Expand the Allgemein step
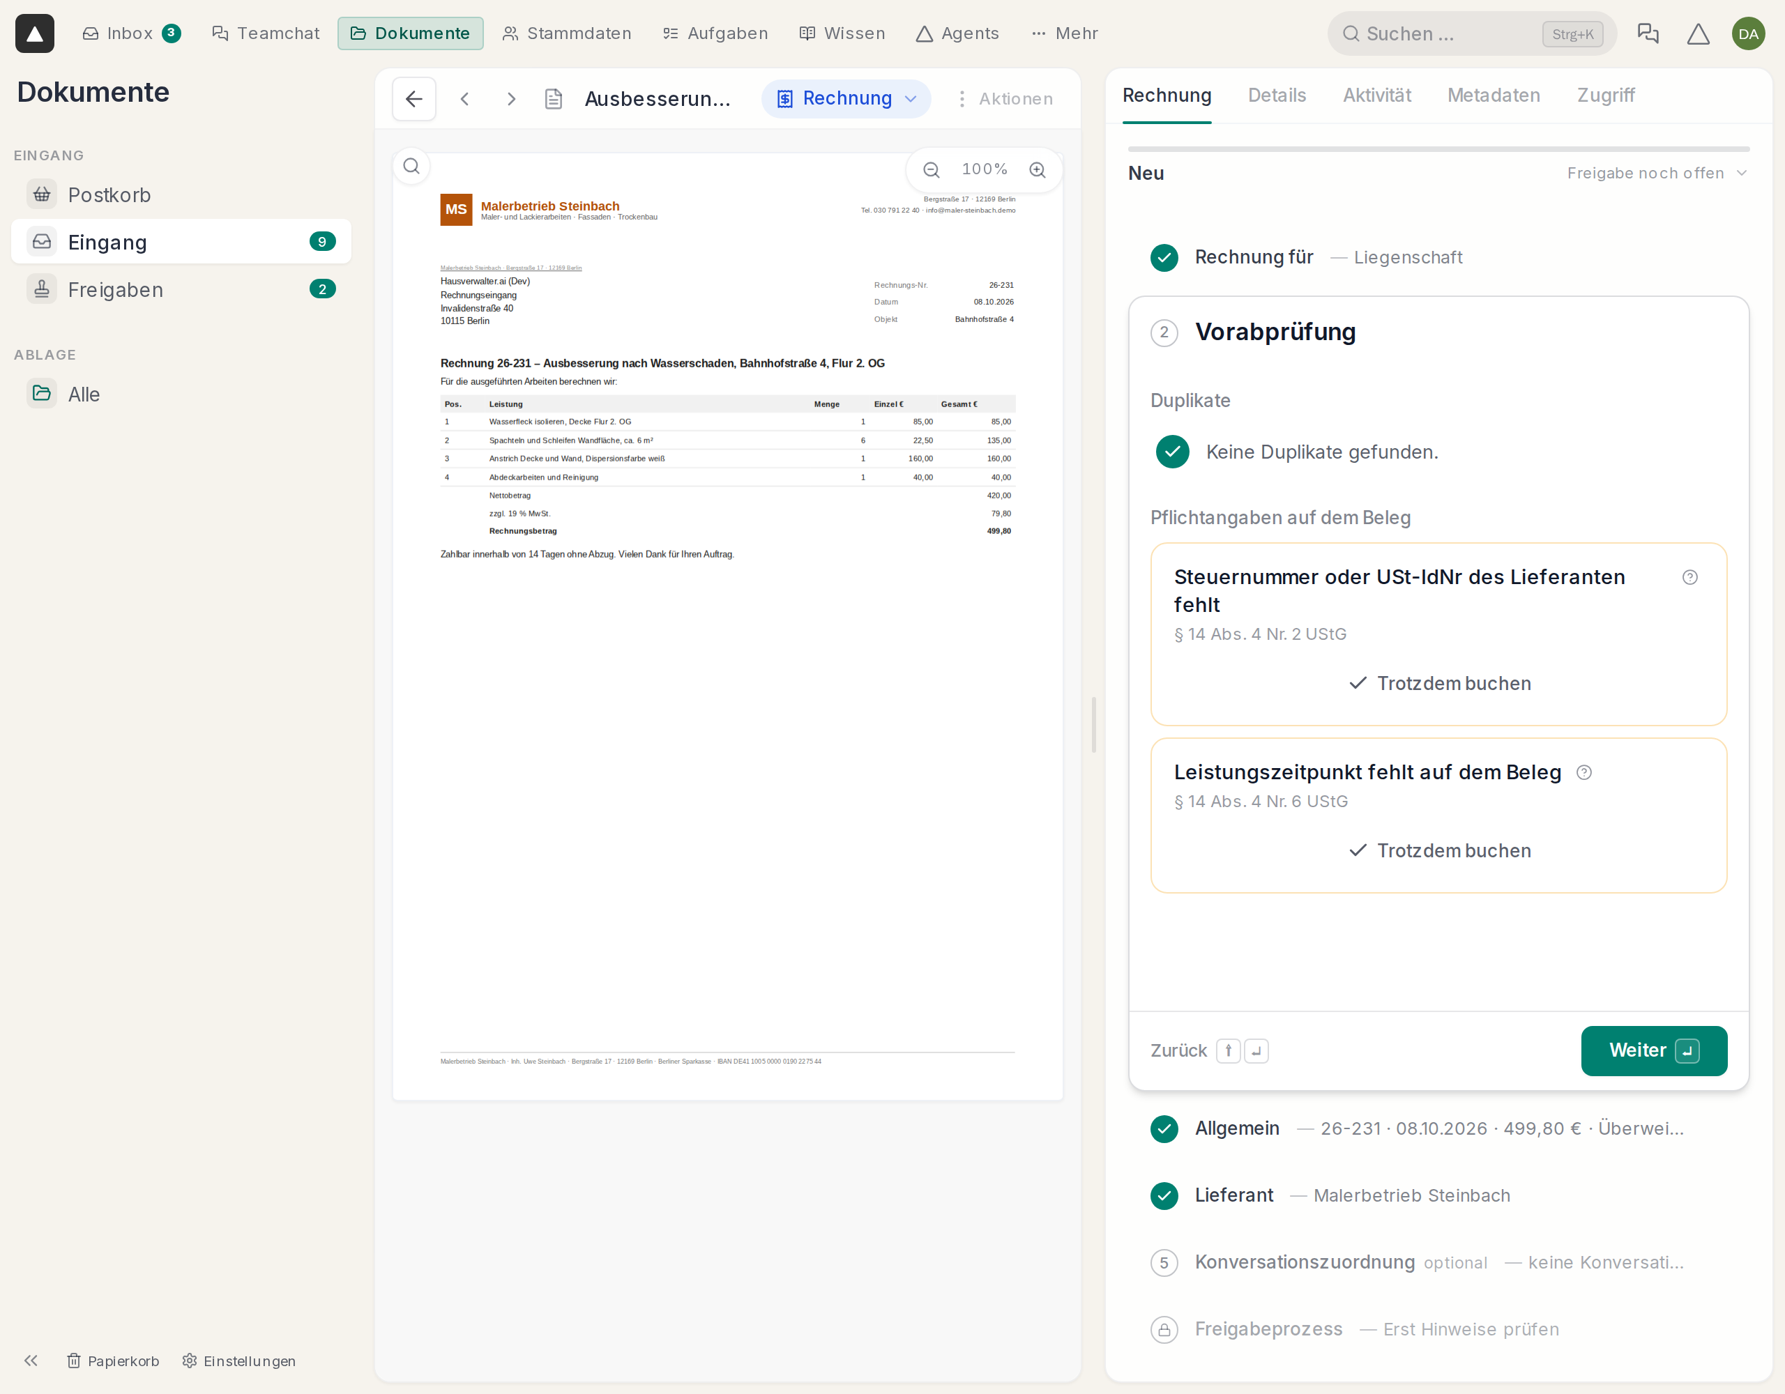The width and height of the screenshot is (1785, 1394). coord(1439,1128)
